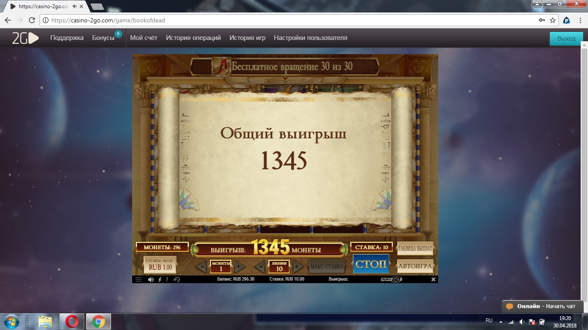Viewport: 588px width, 330px height.
Task: Toggle fast play lightning icon
Action: click(x=160, y=279)
